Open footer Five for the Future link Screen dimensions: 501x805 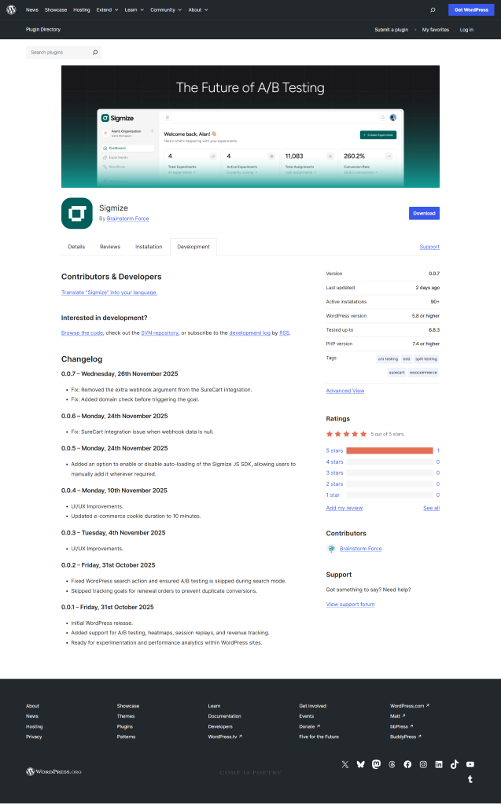pyautogui.click(x=319, y=737)
